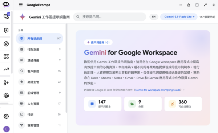Screen dimensions: 218x133
Task: Click the 147 提示詞範本 stat card
Action: coord(103,104)
